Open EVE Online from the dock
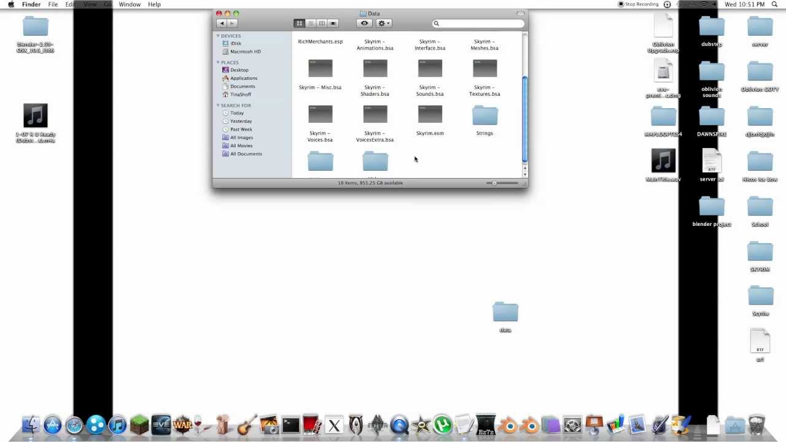The image size is (786, 442). click(161, 425)
